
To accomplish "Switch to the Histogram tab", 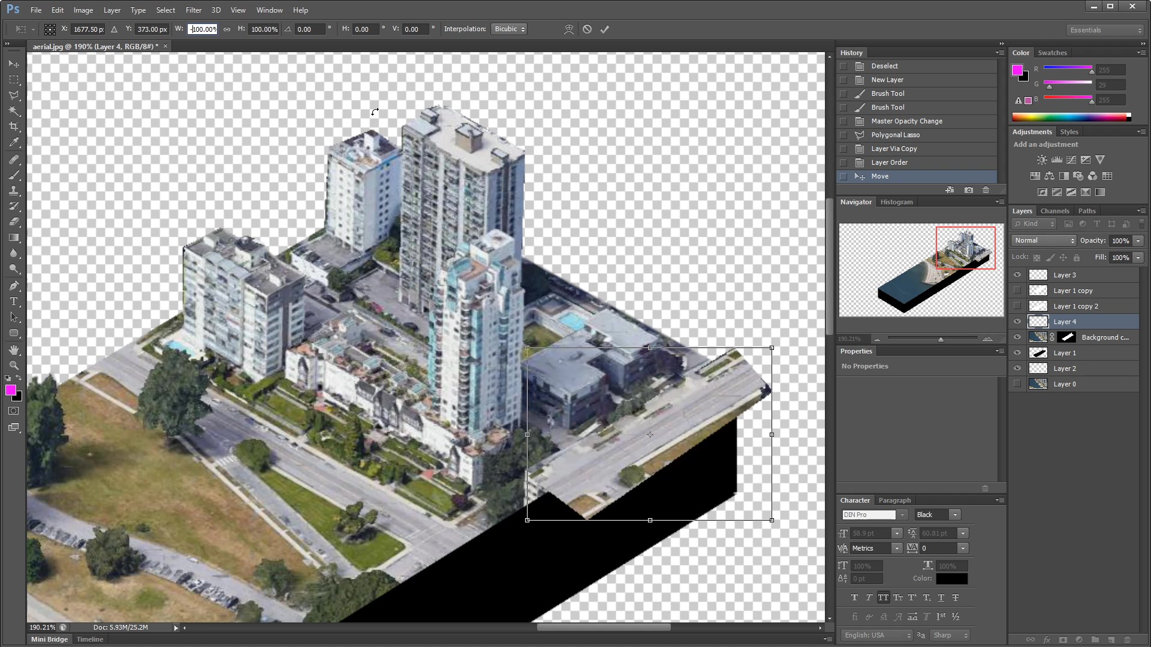I will pyautogui.click(x=896, y=202).
